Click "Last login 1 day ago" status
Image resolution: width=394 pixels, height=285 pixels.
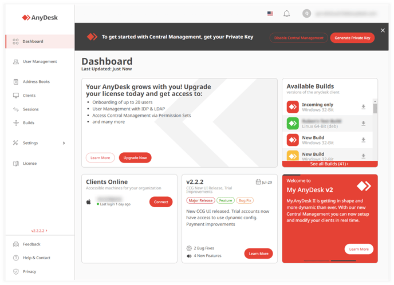[x=115, y=204]
